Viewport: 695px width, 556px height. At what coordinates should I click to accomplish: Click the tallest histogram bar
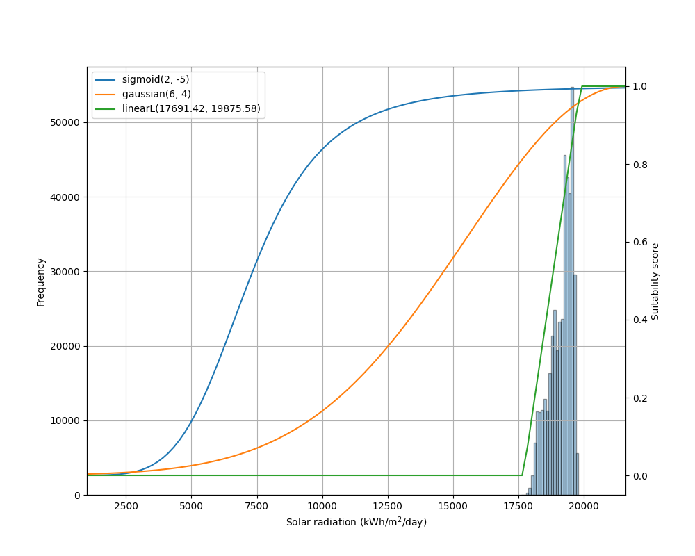(x=572, y=278)
